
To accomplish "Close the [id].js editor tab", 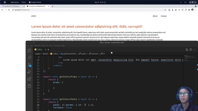I will tap(48, 50).
